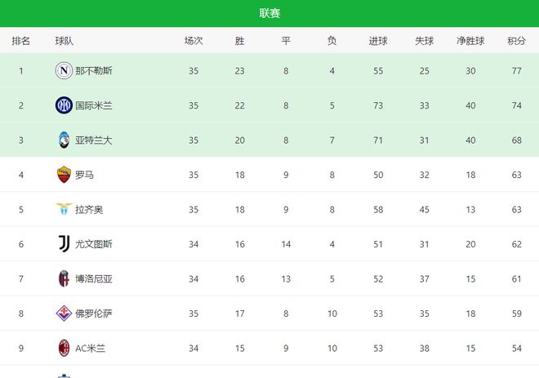539x378 pixels.
Task: Click the Atalanta team badge
Action: coord(64,140)
